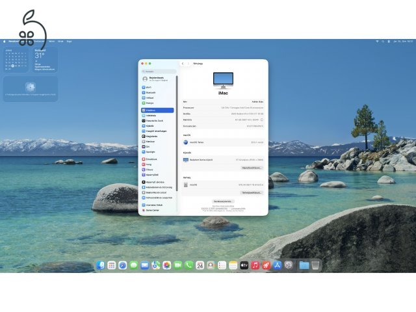The image size is (416, 312).
Task: Open Mail from the Dock
Action: pos(144,265)
